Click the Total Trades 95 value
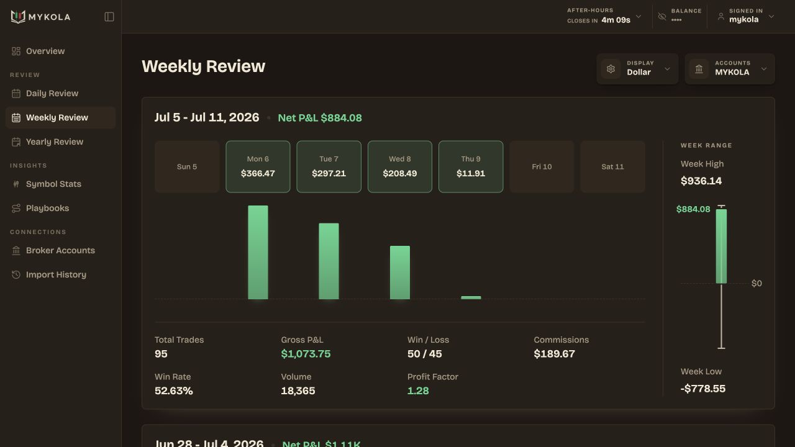The image size is (795, 447). tap(161, 354)
